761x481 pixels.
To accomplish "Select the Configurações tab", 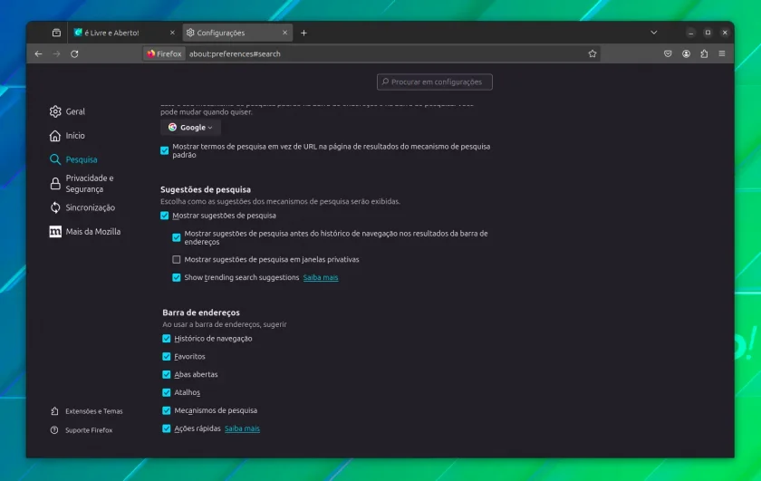I will tap(237, 33).
